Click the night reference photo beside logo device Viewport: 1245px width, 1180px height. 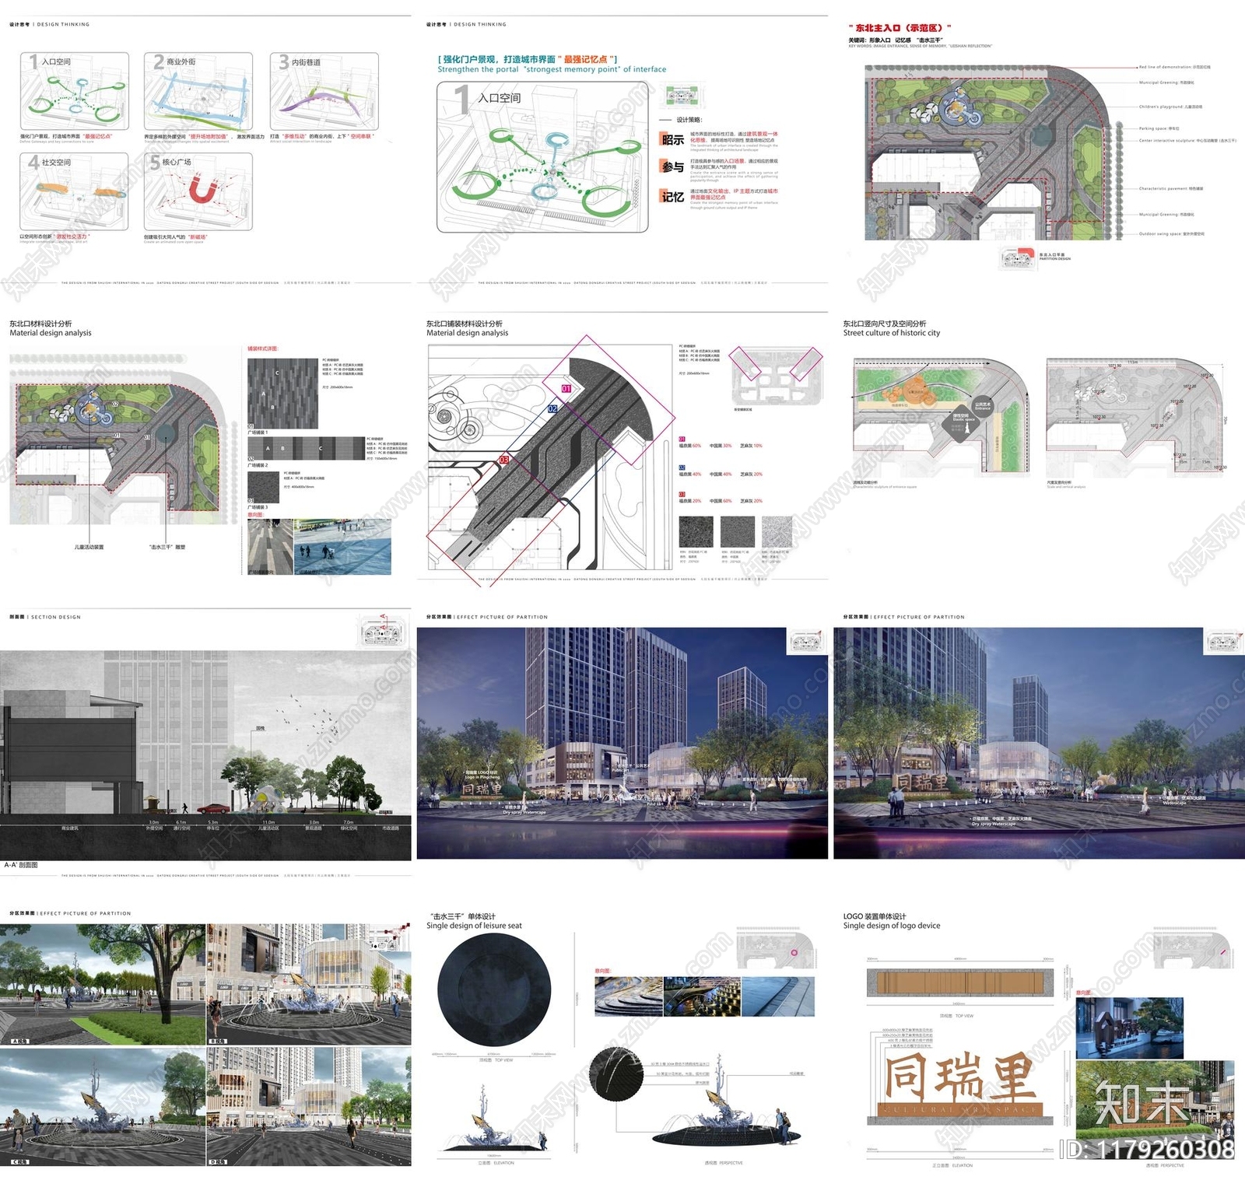pyautogui.click(x=1129, y=1028)
